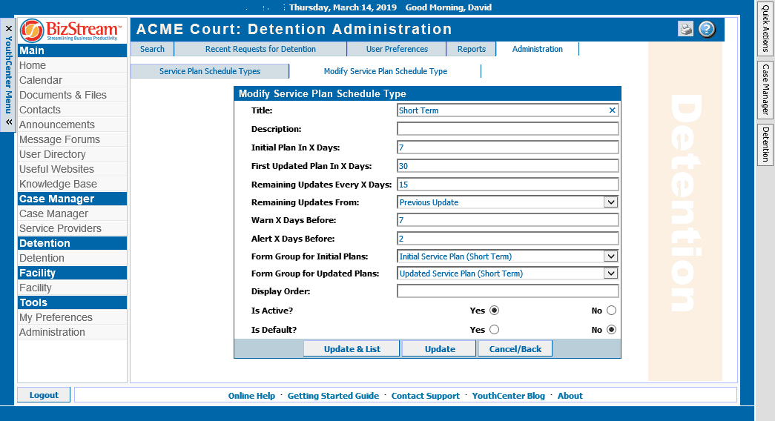
Task: Click Remaining Updates Every X Days field
Action: coord(507,185)
